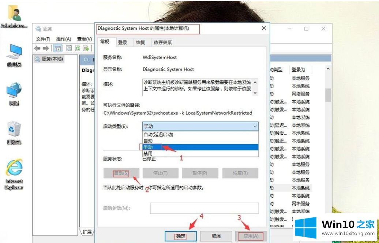
Task: Click the back arrow in Services toolbar
Action: [x=37, y=48]
